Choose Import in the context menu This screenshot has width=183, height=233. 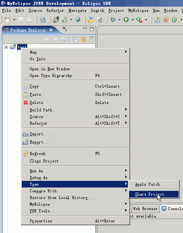[x=75, y=134]
